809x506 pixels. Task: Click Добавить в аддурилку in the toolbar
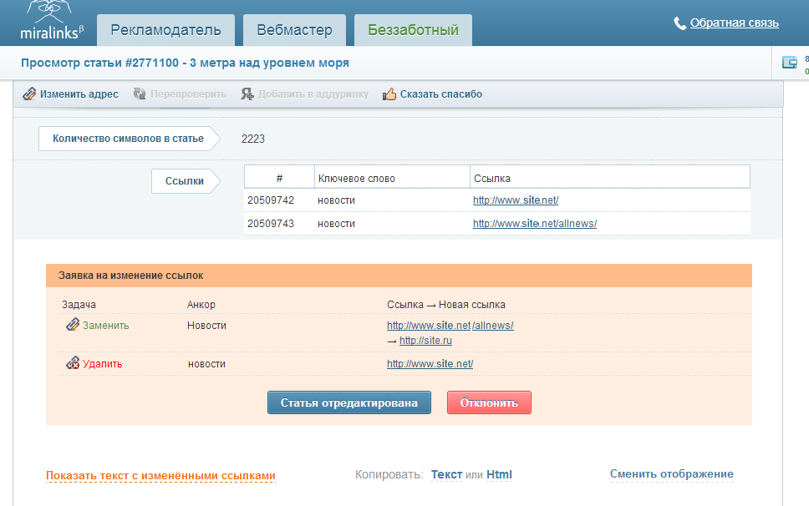tap(313, 94)
